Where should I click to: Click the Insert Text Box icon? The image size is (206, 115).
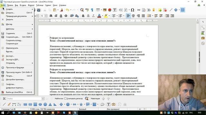click(x=115, y=10)
